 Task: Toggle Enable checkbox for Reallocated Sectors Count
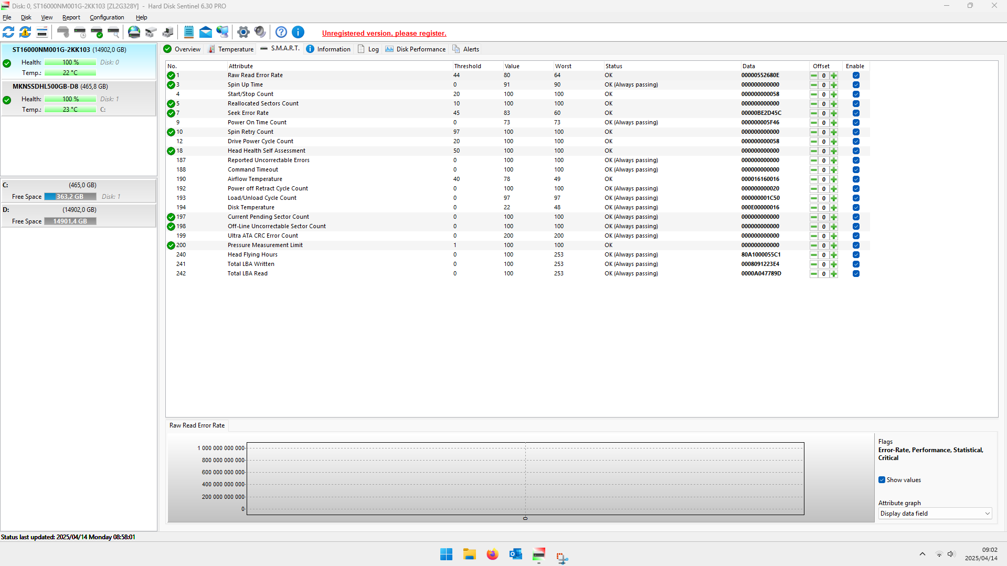pyautogui.click(x=856, y=104)
